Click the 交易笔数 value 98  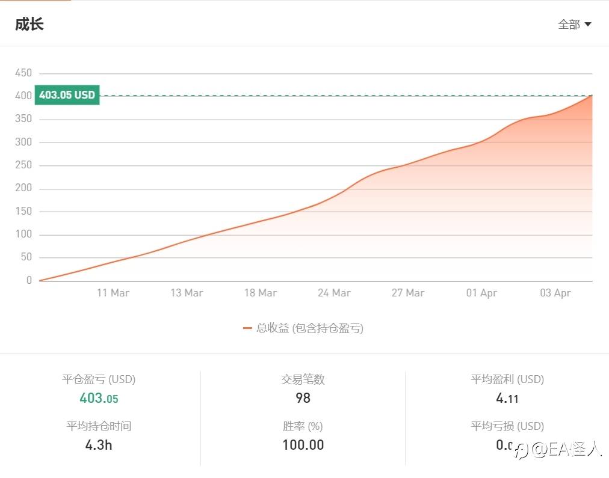click(x=303, y=398)
